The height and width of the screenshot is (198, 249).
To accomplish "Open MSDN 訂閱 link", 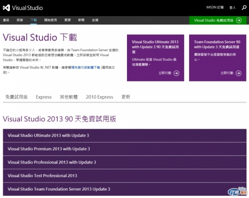I will click(x=215, y=7).
